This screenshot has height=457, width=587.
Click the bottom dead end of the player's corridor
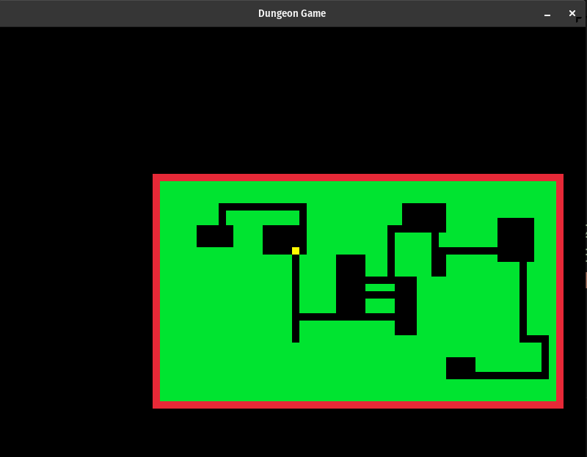pos(296,338)
